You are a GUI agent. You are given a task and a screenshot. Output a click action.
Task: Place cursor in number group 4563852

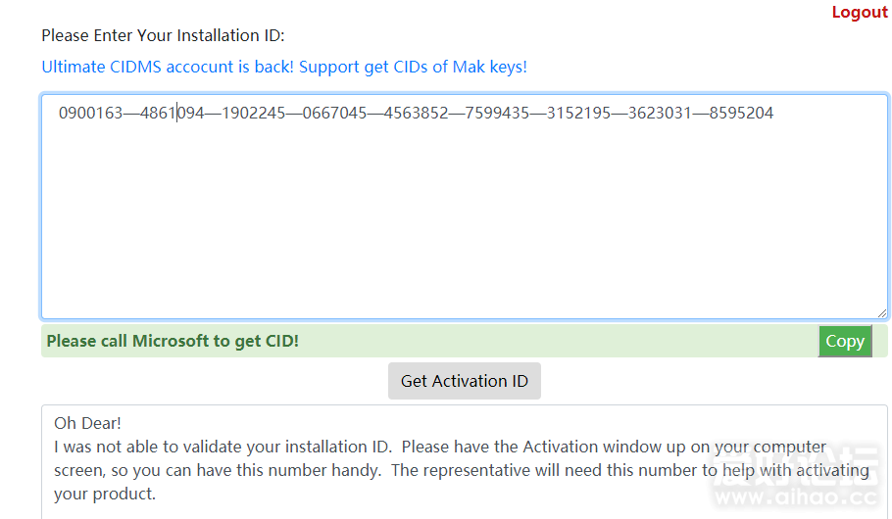click(x=416, y=113)
